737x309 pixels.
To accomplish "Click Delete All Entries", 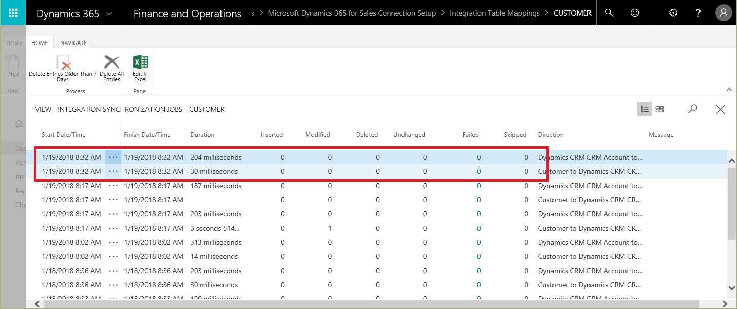I will (112, 69).
